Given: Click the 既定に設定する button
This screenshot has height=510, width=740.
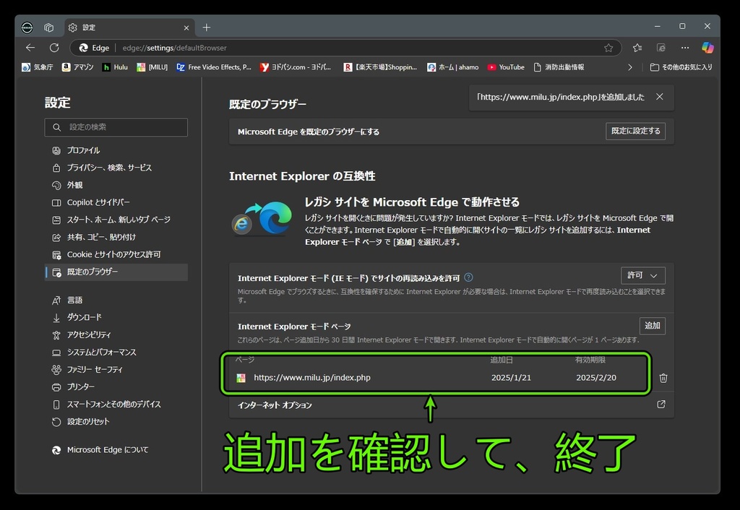Looking at the screenshot, I should pos(636,131).
